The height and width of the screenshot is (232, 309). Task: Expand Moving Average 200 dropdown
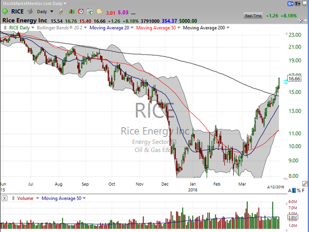click(228, 28)
